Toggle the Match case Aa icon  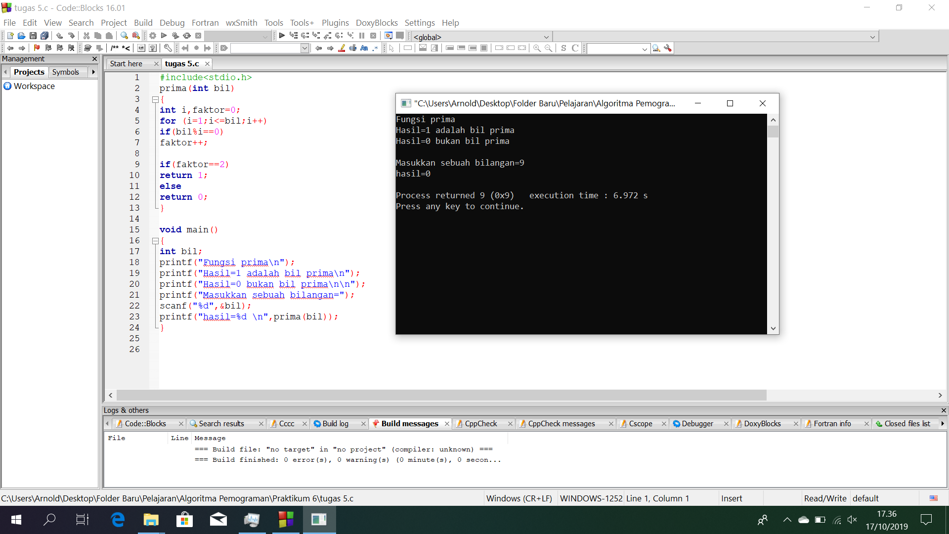coord(364,48)
